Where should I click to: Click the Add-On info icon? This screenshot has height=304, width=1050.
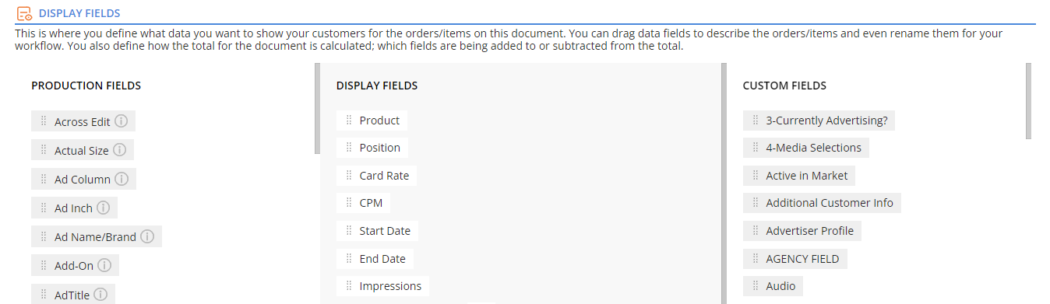tap(104, 265)
